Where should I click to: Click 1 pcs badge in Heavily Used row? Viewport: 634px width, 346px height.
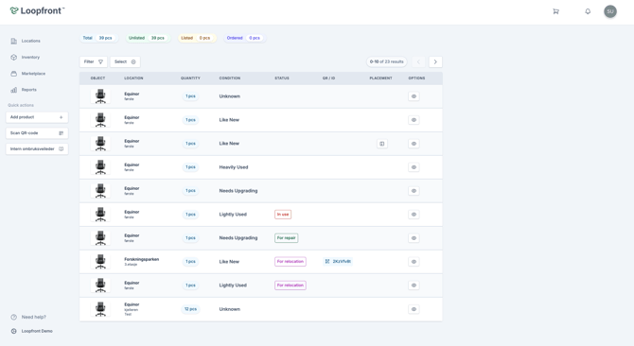pyautogui.click(x=190, y=167)
